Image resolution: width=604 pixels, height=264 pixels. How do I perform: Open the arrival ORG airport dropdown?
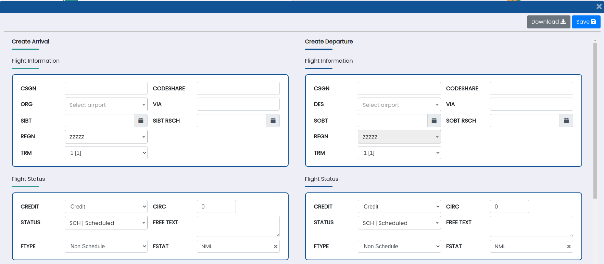(x=106, y=105)
